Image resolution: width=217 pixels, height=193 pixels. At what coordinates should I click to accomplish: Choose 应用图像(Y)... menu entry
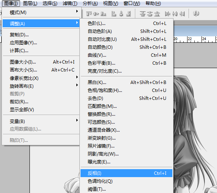click(41, 43)
